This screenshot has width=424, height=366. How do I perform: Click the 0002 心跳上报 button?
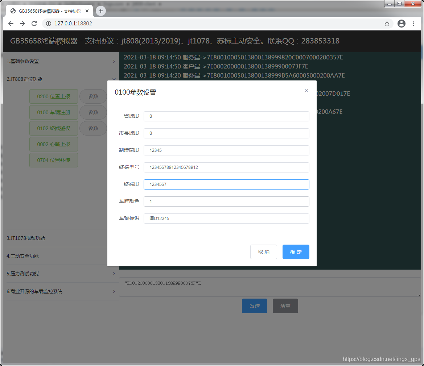(54, 144)
